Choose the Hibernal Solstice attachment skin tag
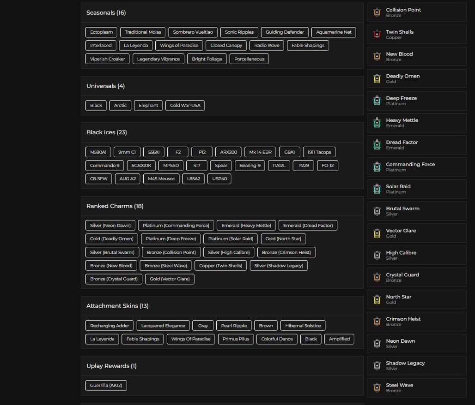 tap(303, 326)
